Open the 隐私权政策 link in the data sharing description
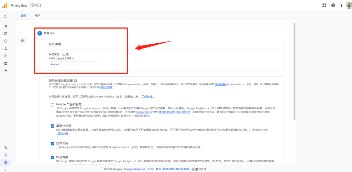Viewport: 352px width, 172px height. click(107, 87)
